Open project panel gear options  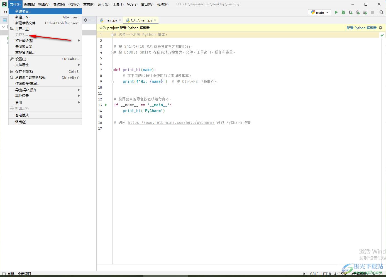click(85, 20)
